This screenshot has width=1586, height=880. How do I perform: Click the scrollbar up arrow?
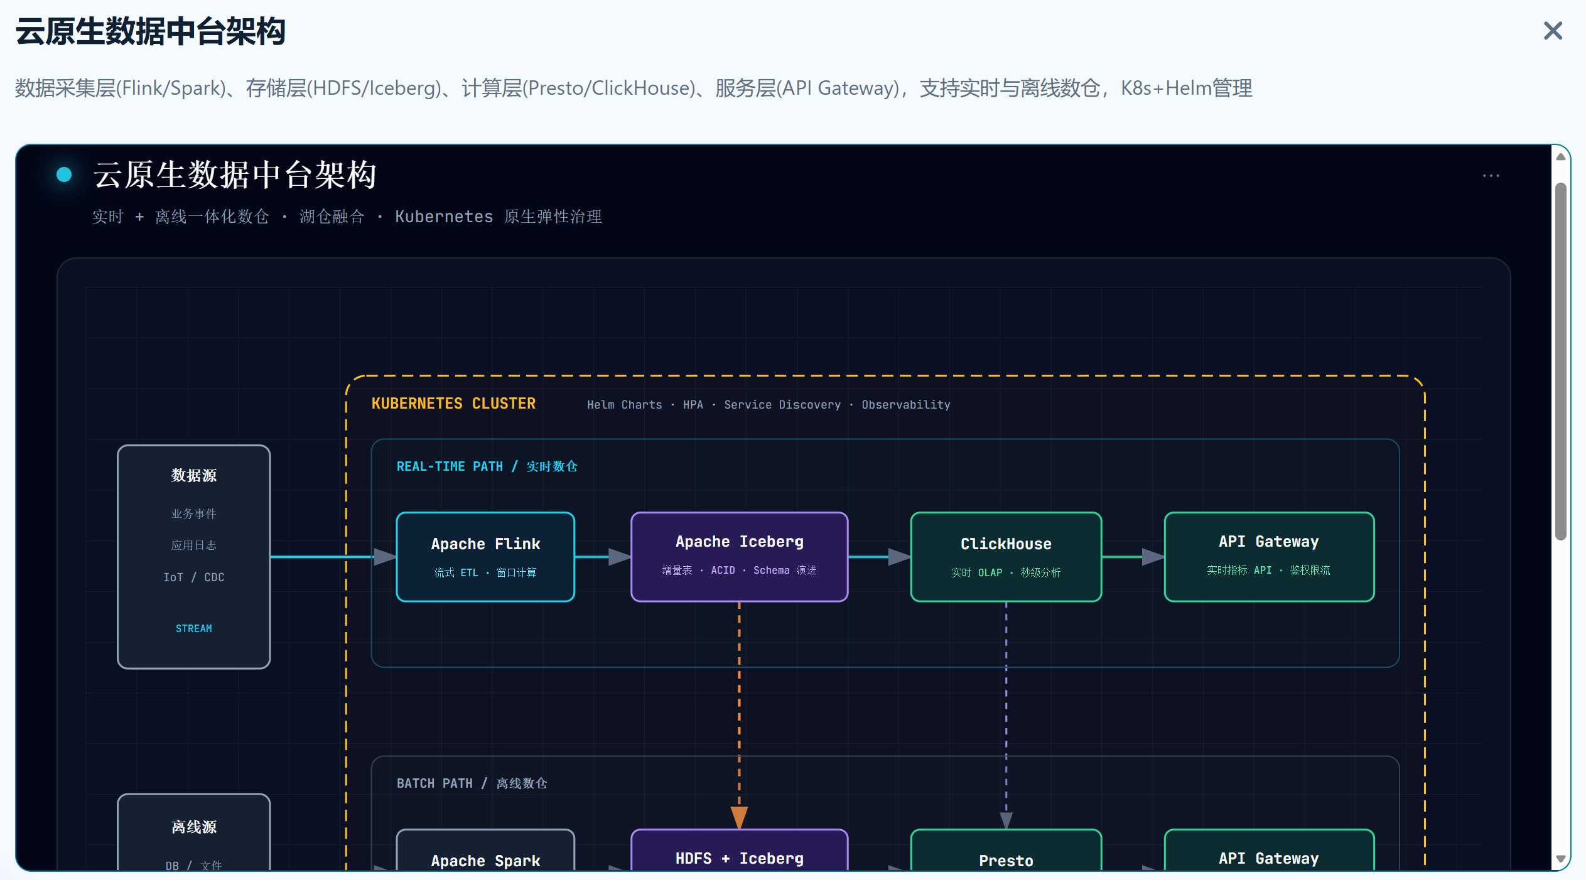coord(1561,157)
